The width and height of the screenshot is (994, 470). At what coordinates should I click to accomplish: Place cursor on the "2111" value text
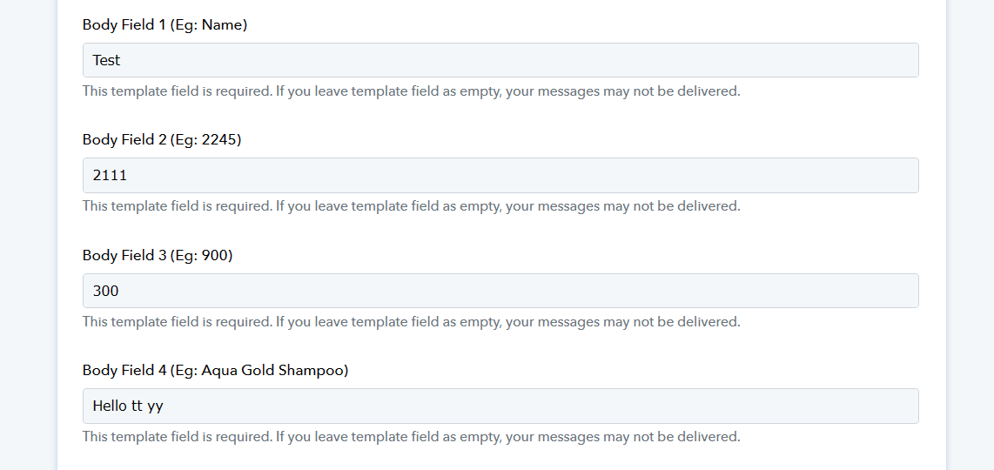point(110,176)
